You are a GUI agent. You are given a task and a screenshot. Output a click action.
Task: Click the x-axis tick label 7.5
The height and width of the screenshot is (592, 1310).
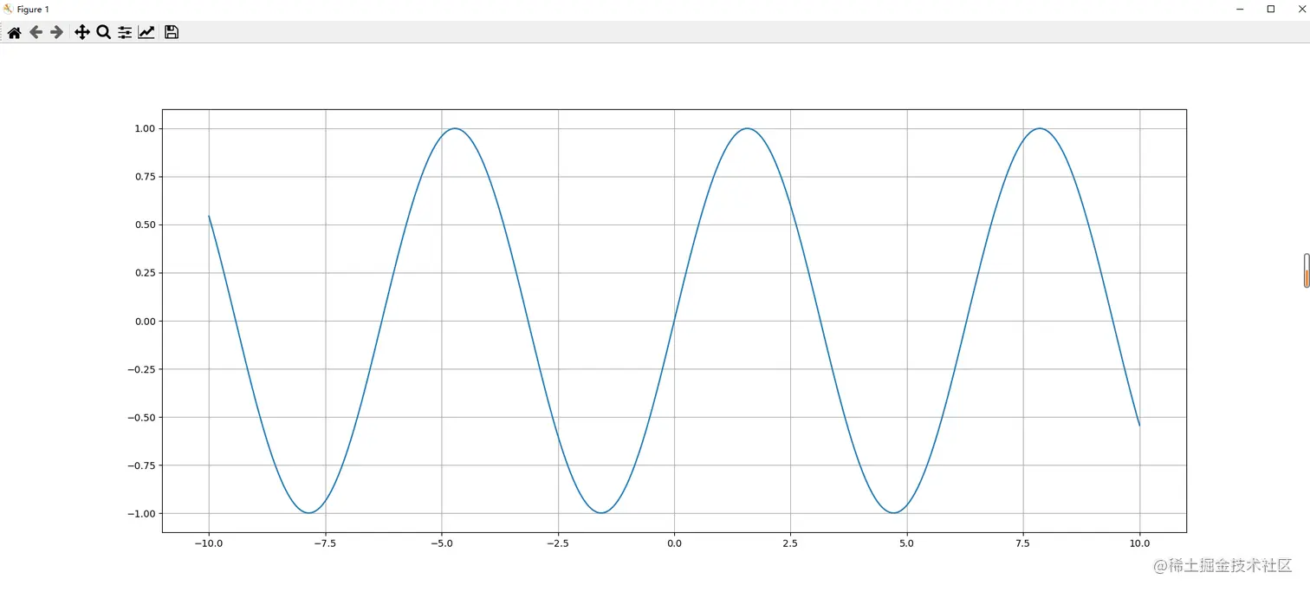pos(1023,543)
